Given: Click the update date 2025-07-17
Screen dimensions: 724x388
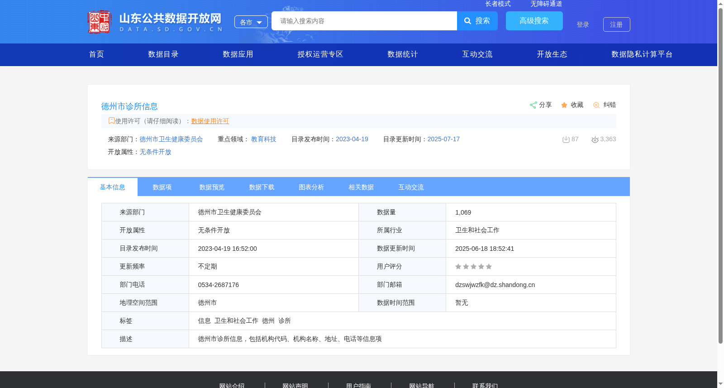Looking at the screenshot, I should pyautogui.click(x=443, y=139).
